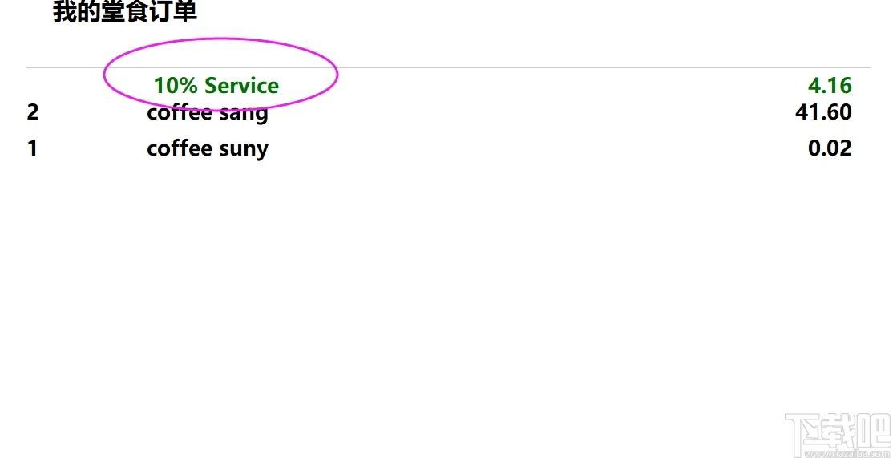Screen dimensions: 893x458
Task: Click the 0.02 price of coffee suny
Action: coord(830,148)
